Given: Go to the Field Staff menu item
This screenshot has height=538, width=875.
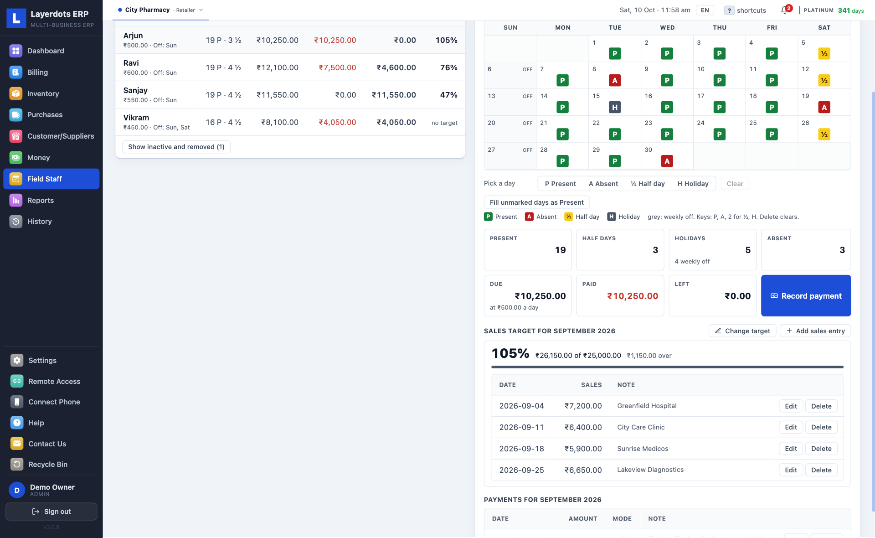Looking at the screenshot, I should (51, 179).
